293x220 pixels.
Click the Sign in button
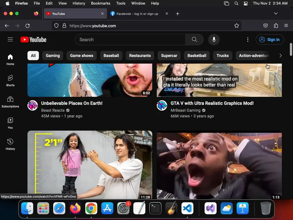pos(270,40)
